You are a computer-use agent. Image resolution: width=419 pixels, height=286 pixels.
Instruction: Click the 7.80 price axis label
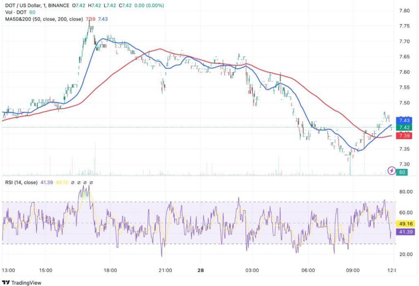[x=404, y=11]
